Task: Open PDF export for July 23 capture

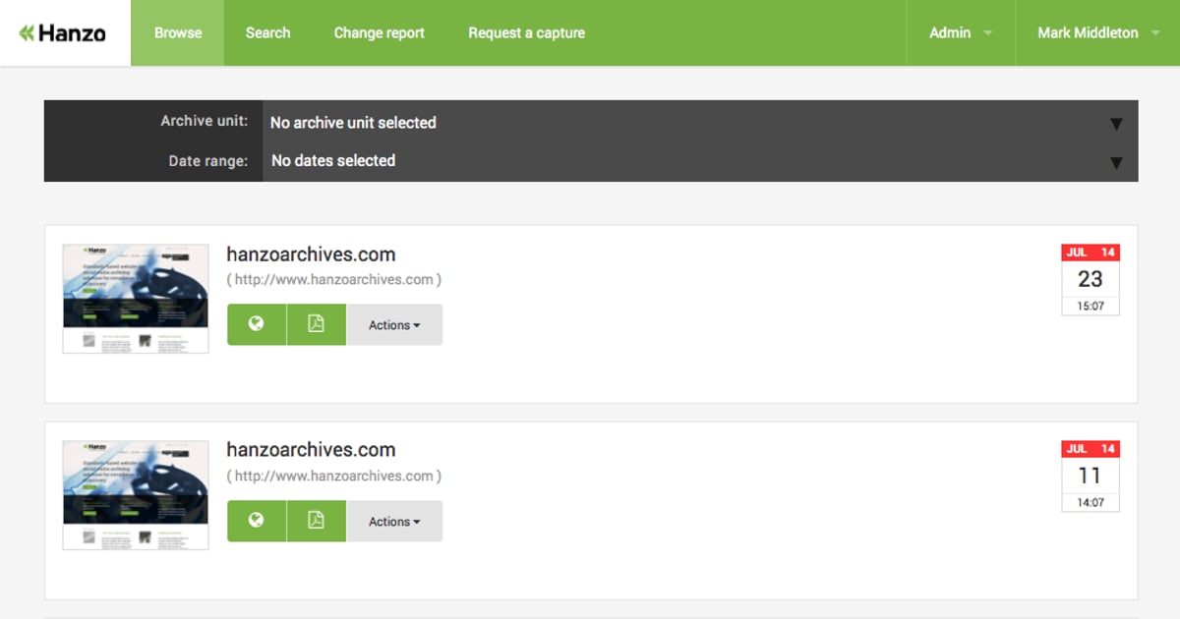Action: (x=316, y=324)
